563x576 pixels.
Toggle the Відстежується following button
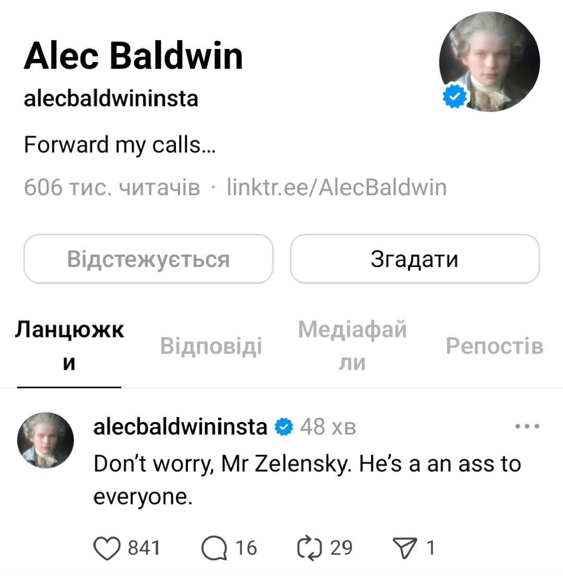click(149, 259)
